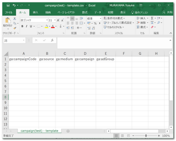Open the font size 11 dropdown
This screenshot has width=176, height=141.
point(55,20)
